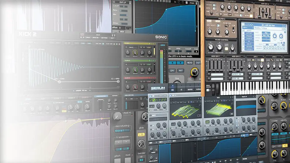Viewport: 290px width, 163px height.
Task: Switch to the Serum FX tab
Action: point(181,88)
